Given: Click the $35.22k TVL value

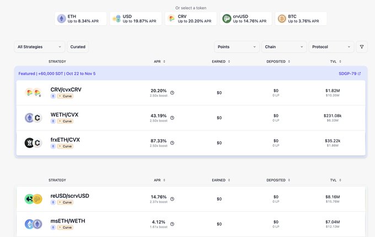Looking at the screenshot, I should click(333, 141).
